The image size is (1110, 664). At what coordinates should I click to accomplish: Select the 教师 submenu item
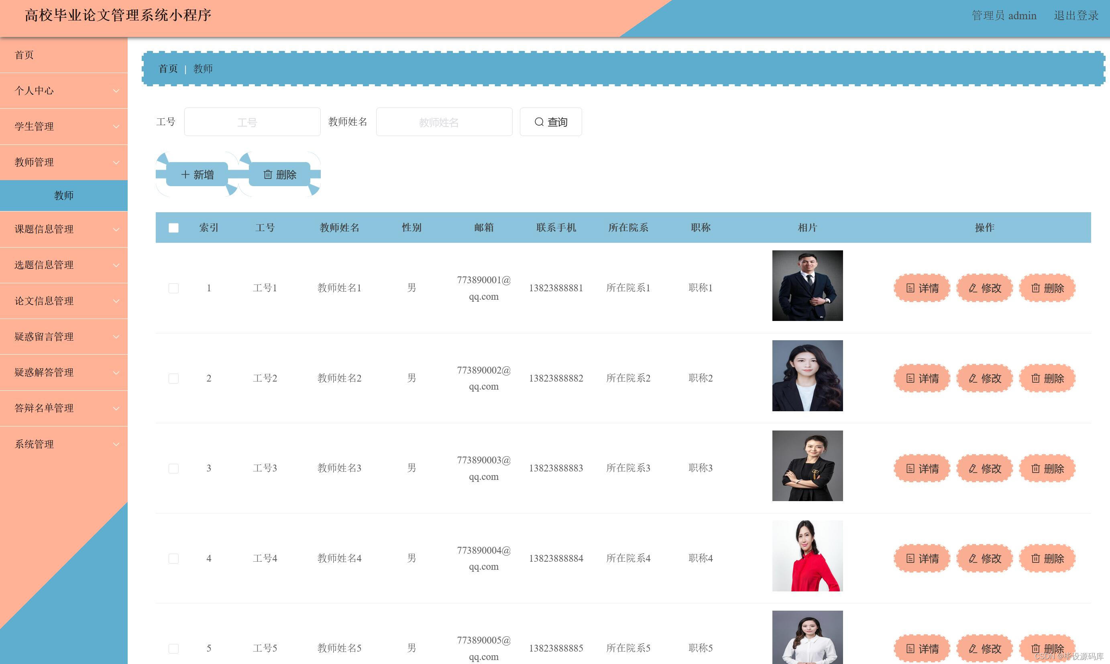63,195
